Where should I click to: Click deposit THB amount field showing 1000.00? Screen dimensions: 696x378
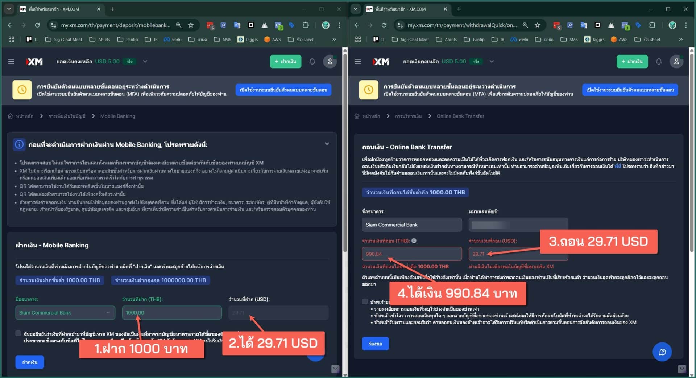tap(172, 313)
